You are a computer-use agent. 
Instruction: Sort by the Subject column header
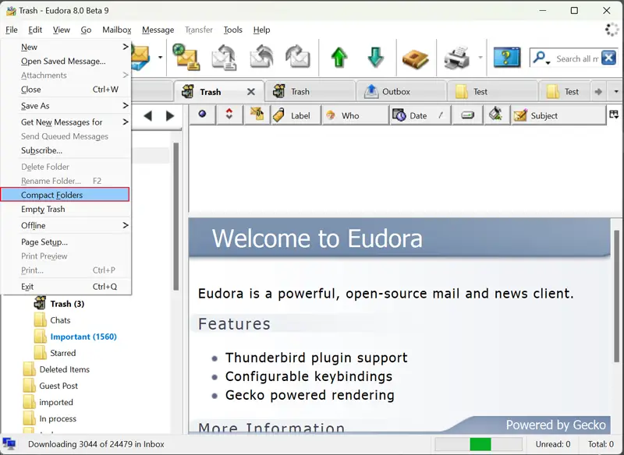click(558, 115)
